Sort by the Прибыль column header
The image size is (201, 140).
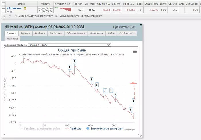pos(129,4)
